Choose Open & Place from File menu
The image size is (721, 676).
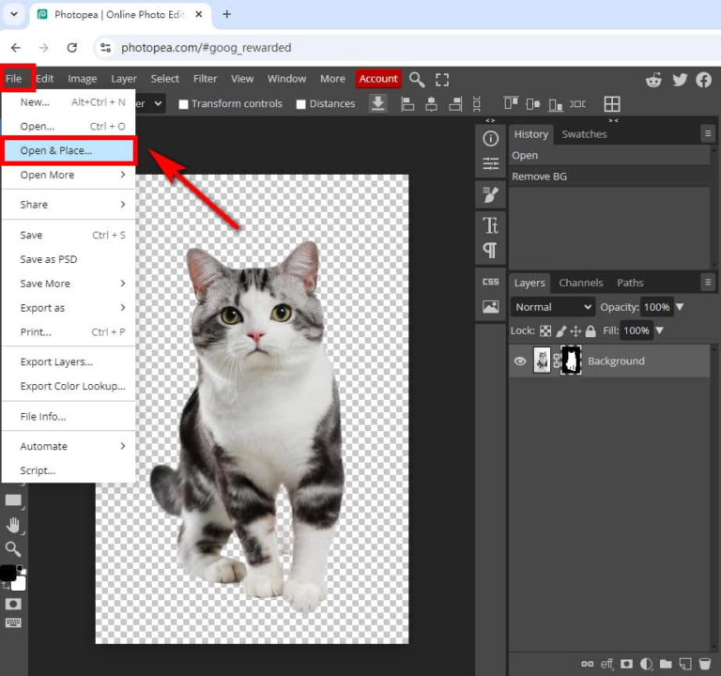[x=56, y=150]
